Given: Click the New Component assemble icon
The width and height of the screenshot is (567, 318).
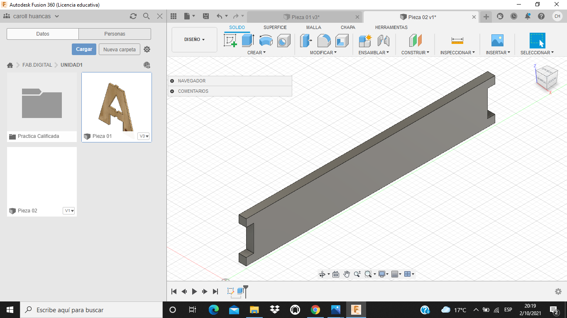Looking at the screenshot, I should (365, 41).
